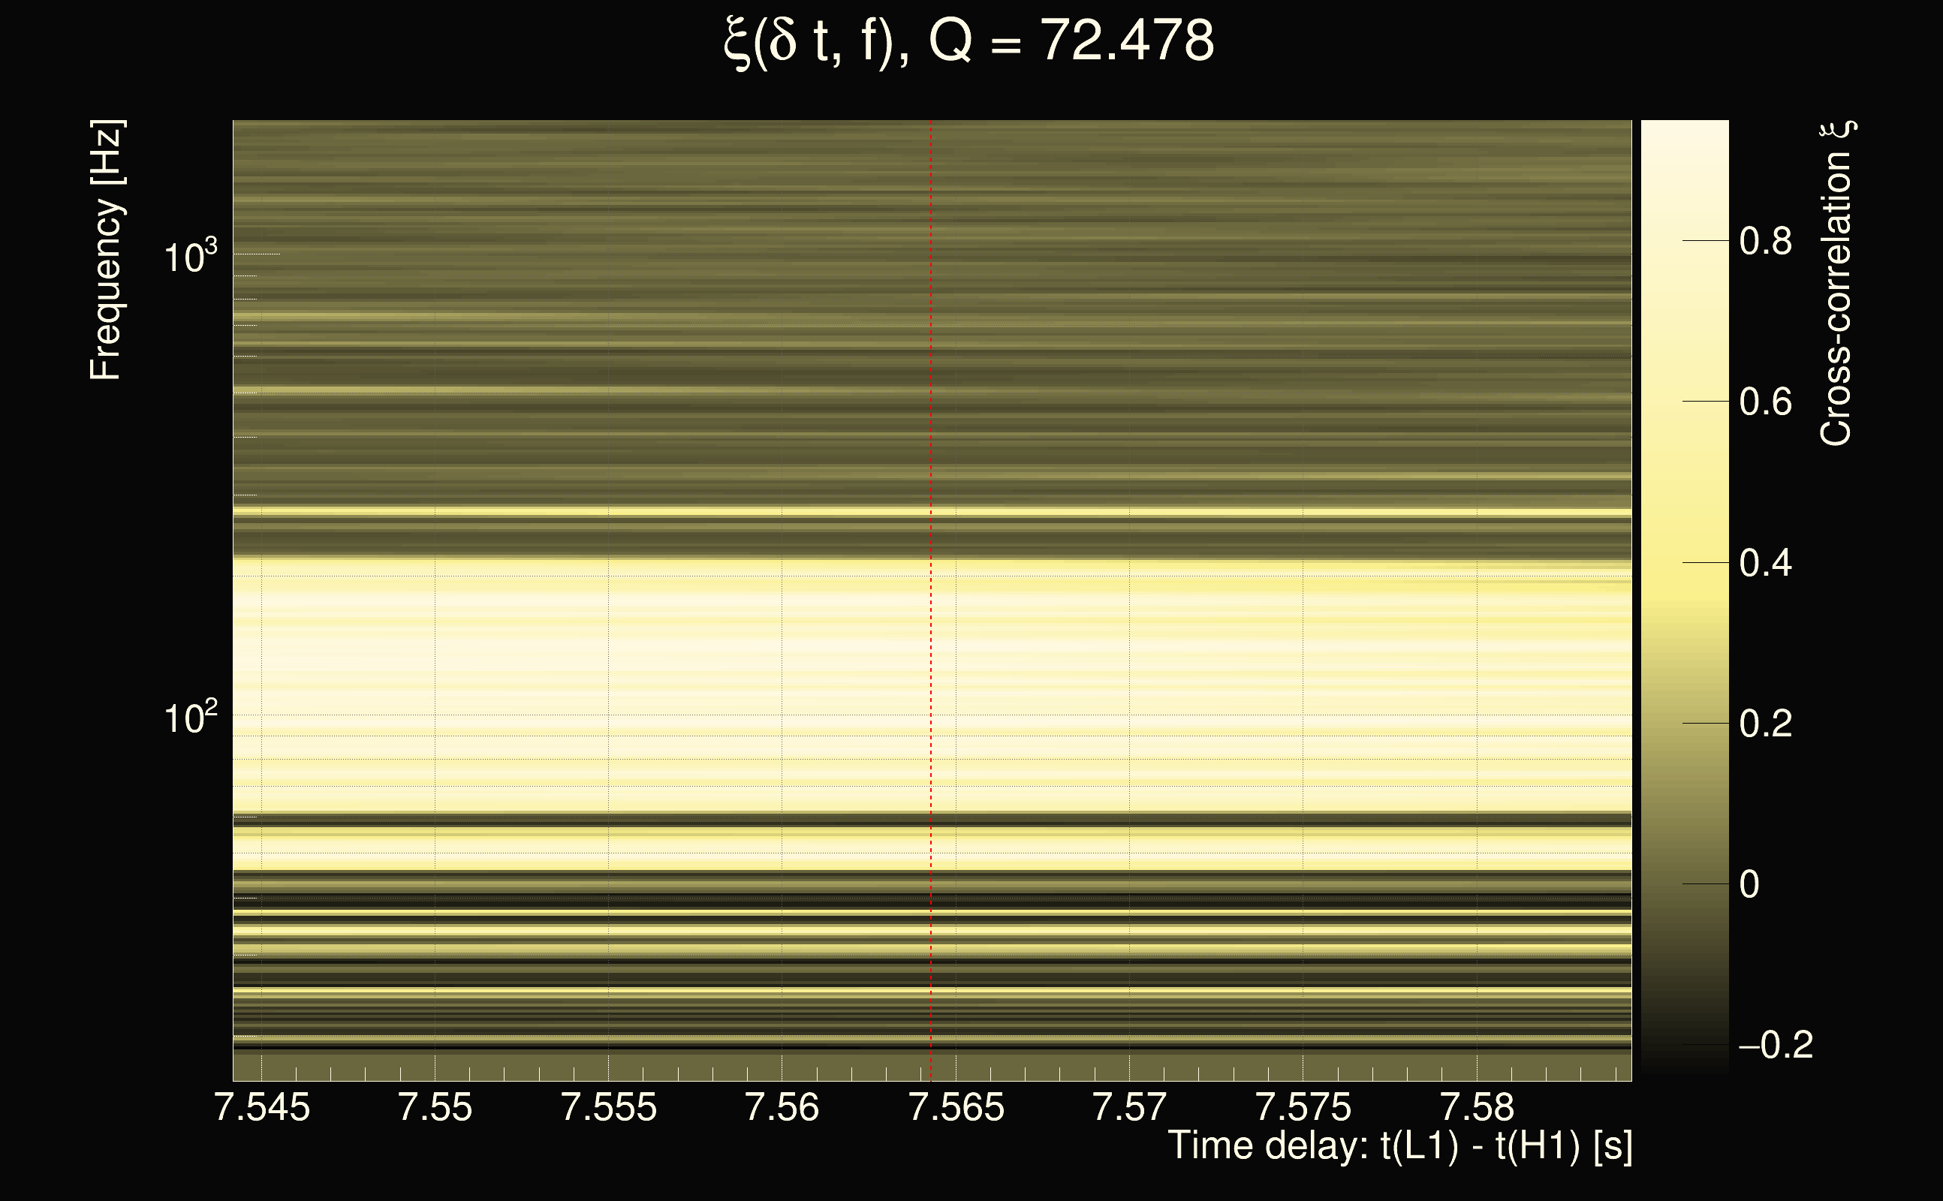Click the 7.56 x-axis tick label

[x=782, y=1107]
